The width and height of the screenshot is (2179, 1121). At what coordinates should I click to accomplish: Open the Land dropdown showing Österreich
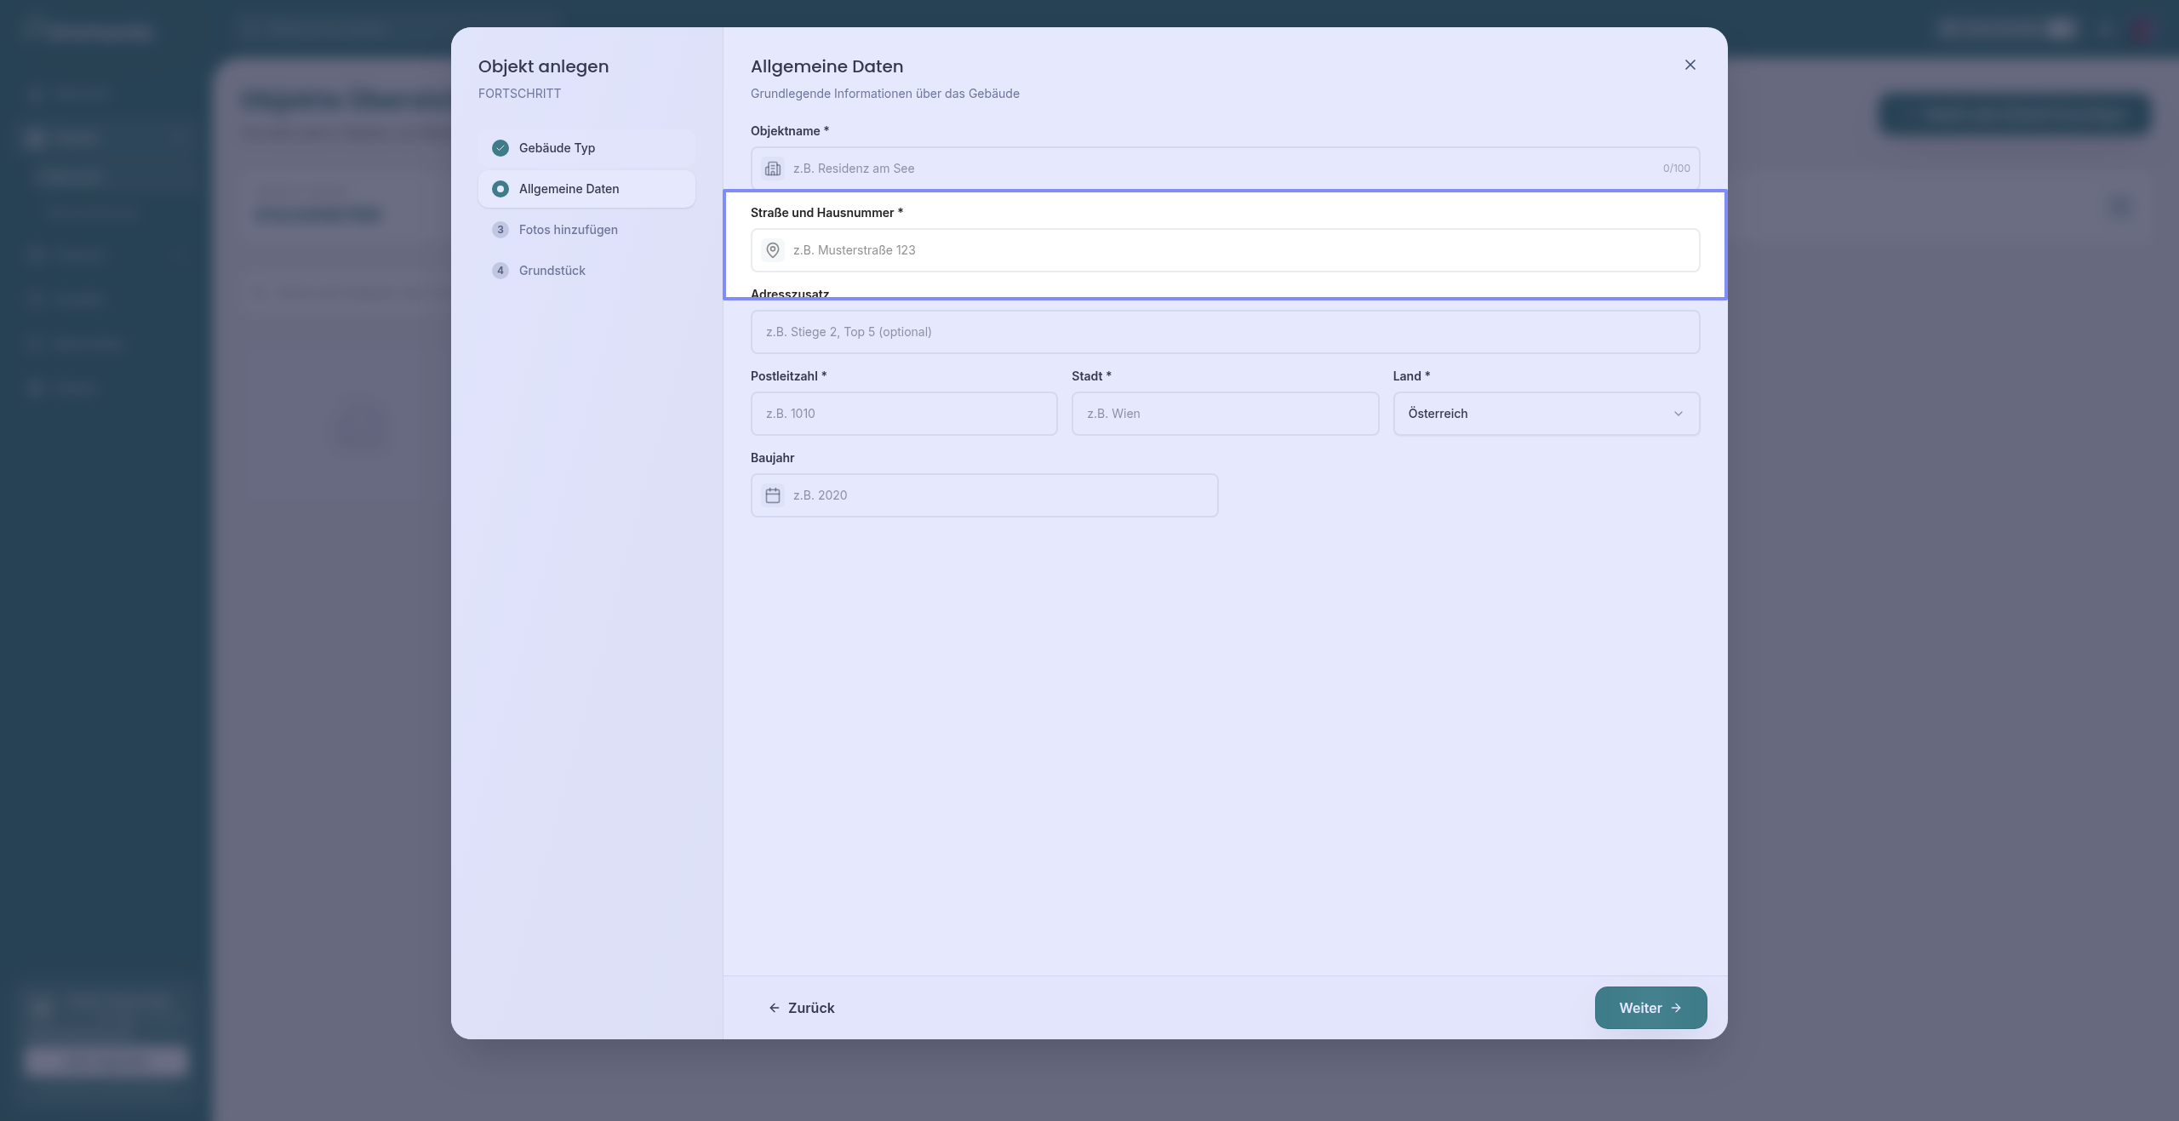(1532, 414)
